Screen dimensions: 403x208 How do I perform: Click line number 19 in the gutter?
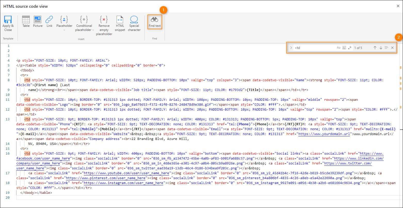click(7, 193)
